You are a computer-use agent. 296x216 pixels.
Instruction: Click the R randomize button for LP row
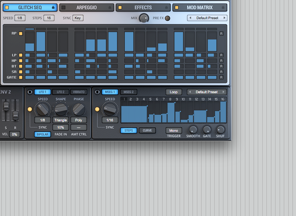point(221,55)
